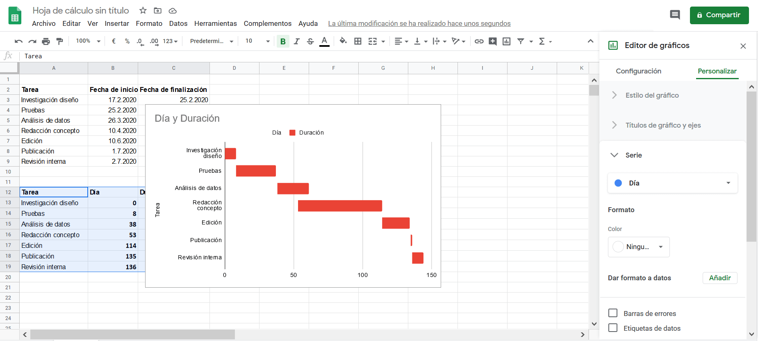
Task: Open the last modification link
Action: (x=419, y=23)
